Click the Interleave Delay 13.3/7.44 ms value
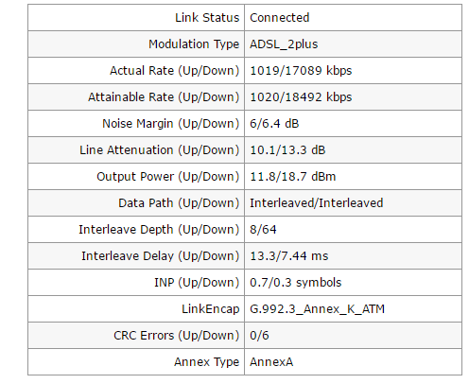Viewport: 469px width, 384px height. (x=289, y=256)
